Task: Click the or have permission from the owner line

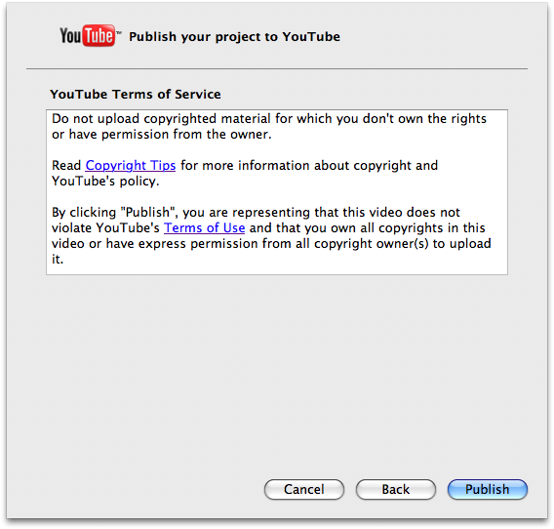Action: click(x=162, y=135)
